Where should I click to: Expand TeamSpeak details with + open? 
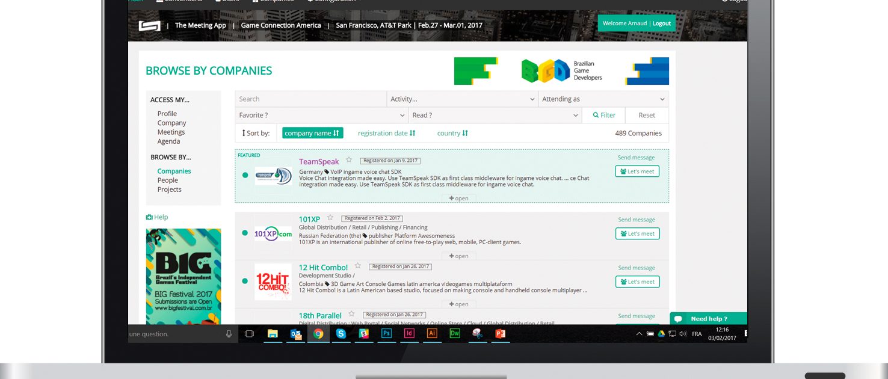[459, 199]
